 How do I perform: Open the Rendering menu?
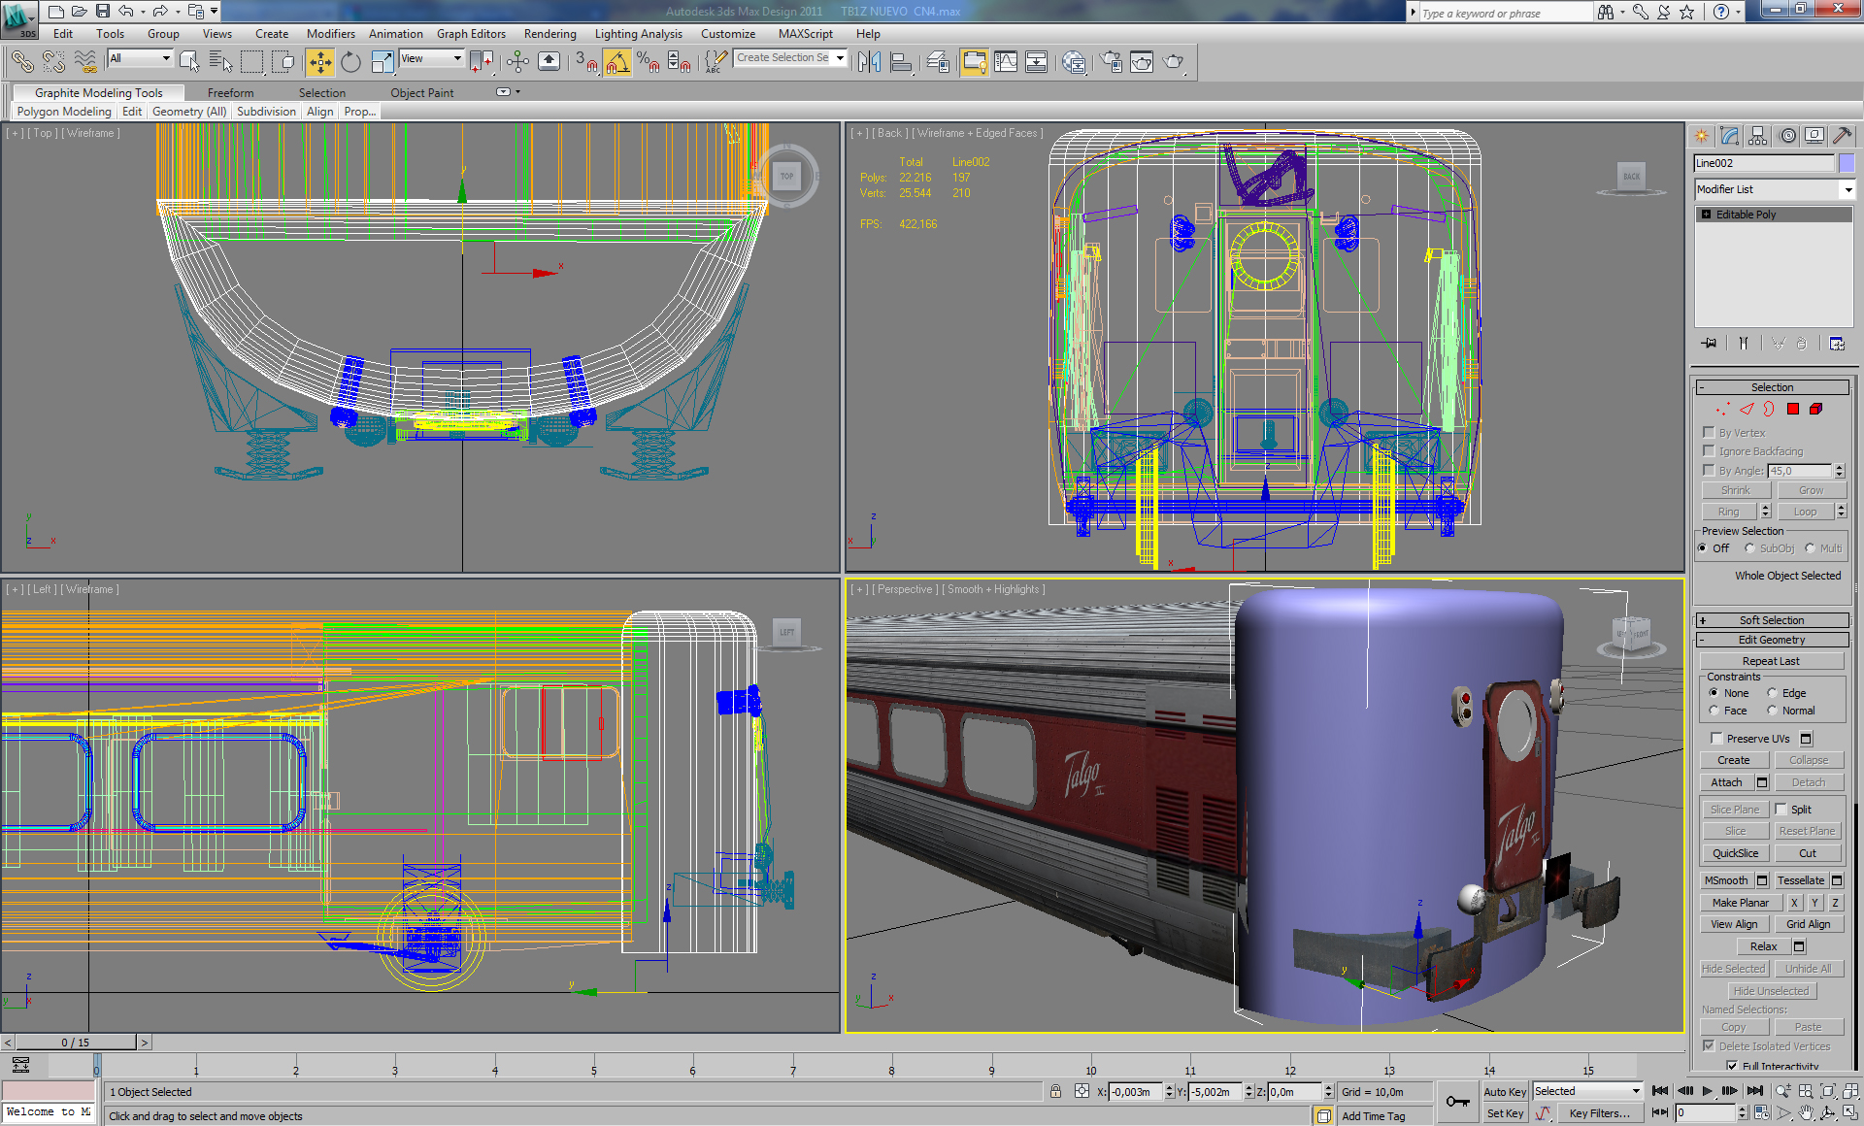pos(549,34)
